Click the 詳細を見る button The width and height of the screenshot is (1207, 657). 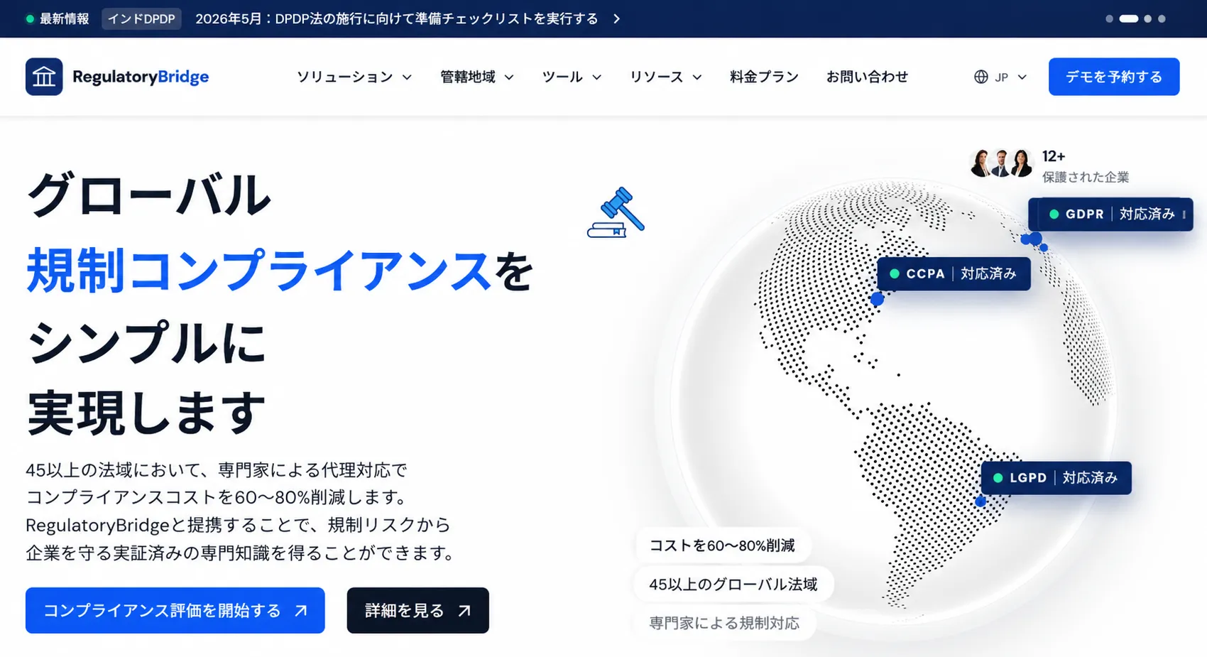click(417, 610)
